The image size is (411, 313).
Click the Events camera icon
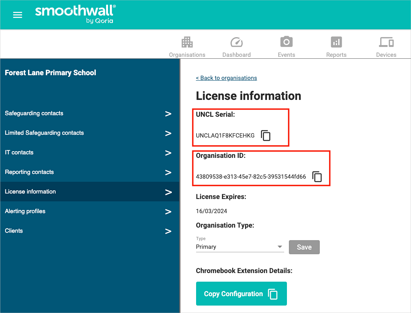pyautogui.click(x=286, y=42)
